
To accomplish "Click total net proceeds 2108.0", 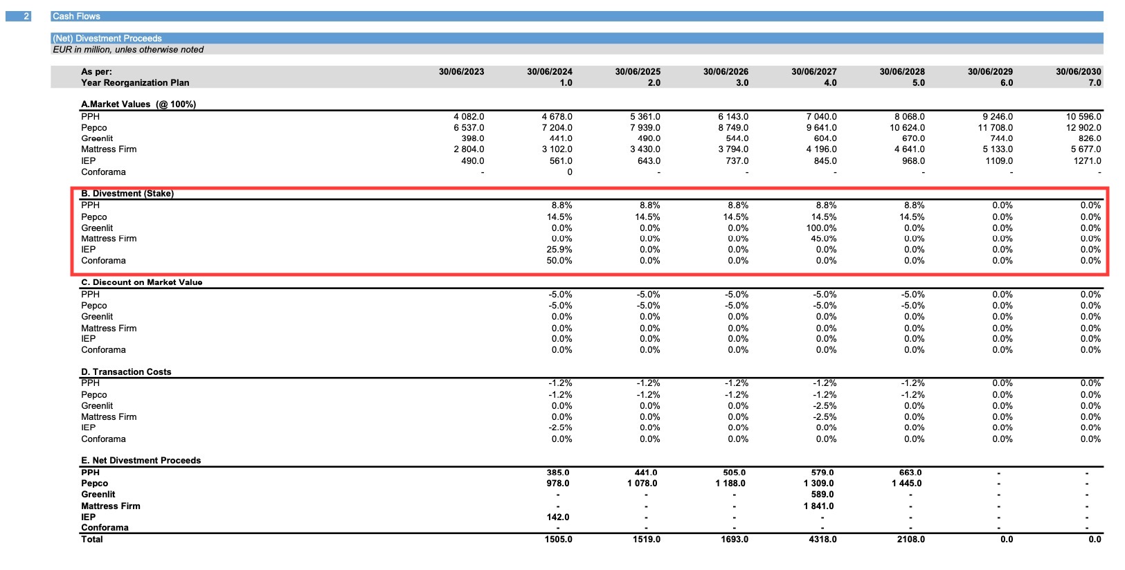I will [911, 540].
